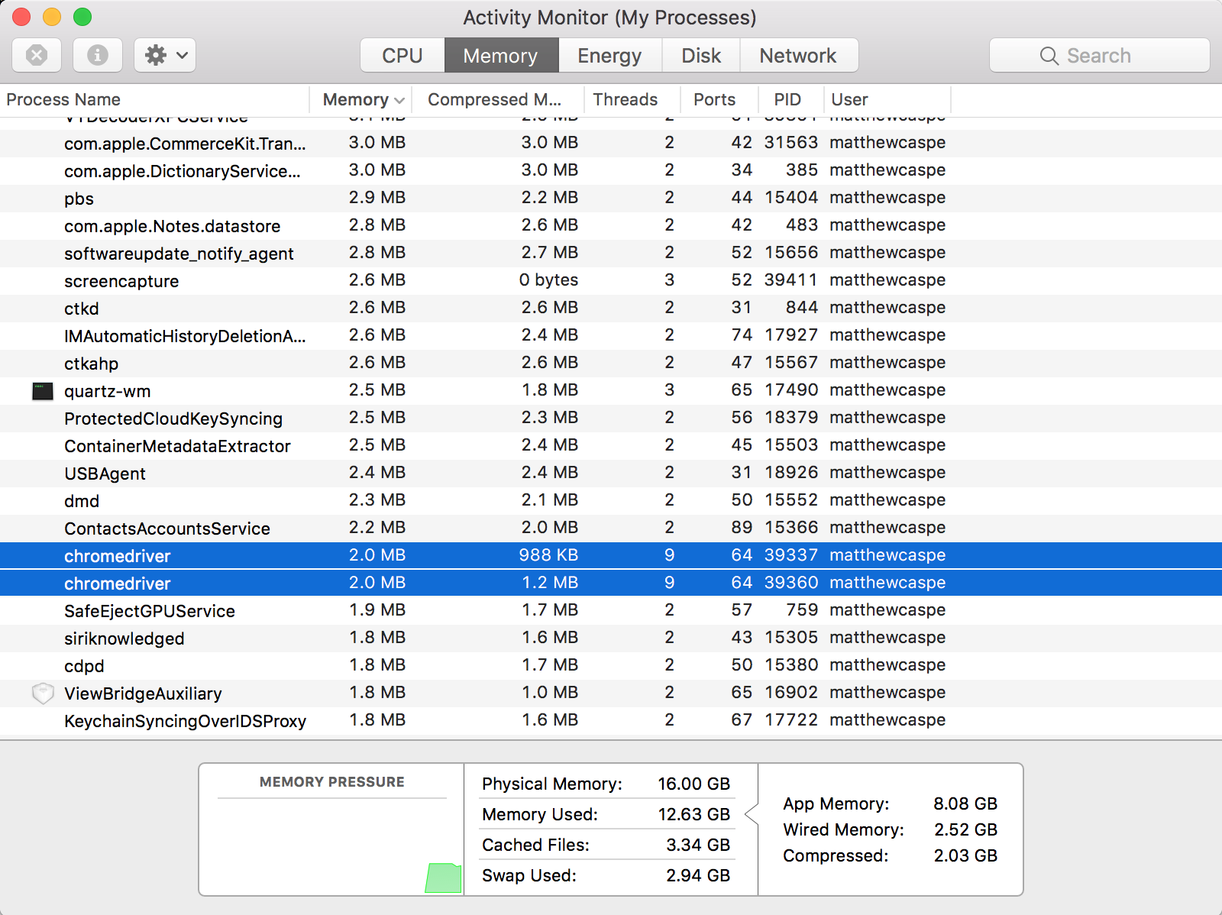Viewport: 1222px width, 915px height.
Task: Switch to the CPU tab
Action: coord(402,56)
